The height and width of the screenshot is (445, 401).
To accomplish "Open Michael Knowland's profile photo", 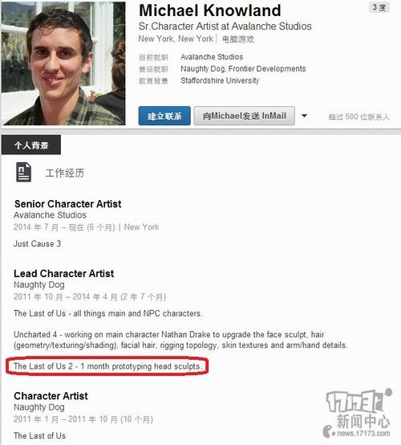I will pyautogui.click(x=63, y=63).
